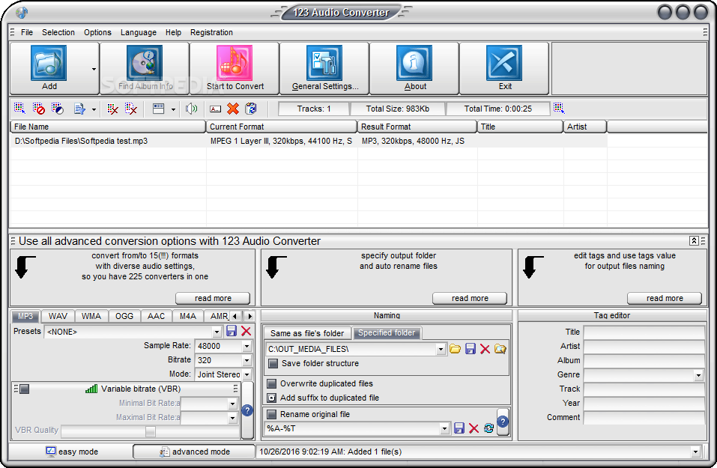Expand the status log dropdown
The image size is (717, 468).
point(695,452)
